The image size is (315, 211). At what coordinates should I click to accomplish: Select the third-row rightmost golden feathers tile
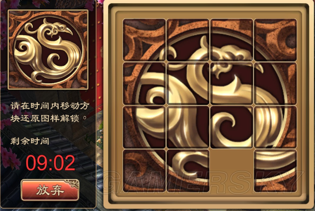(275, 127)
